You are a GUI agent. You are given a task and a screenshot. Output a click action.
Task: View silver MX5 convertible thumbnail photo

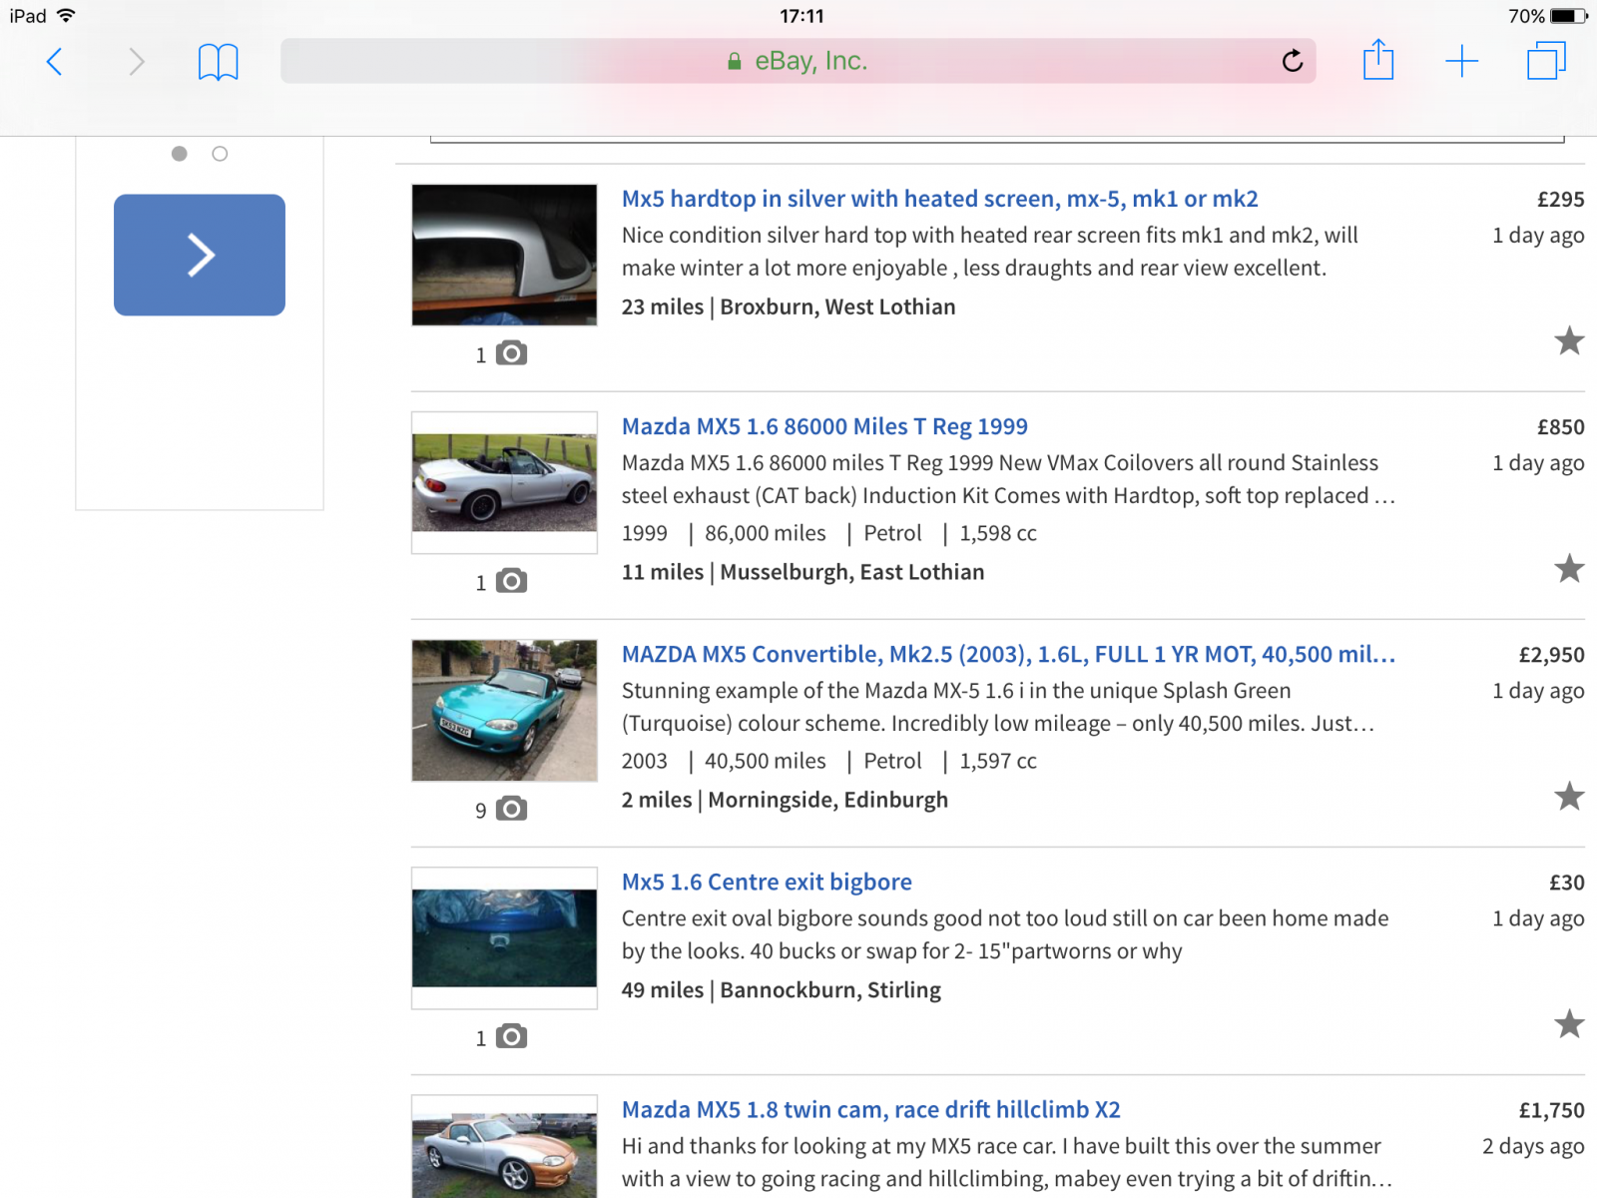[x=504, y=482]
